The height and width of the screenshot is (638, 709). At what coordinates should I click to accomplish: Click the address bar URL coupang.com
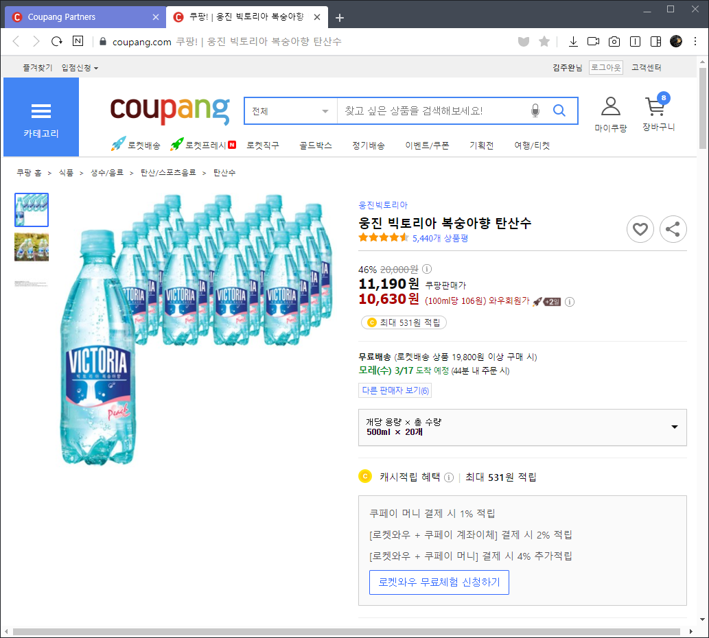(x=142, y=42)
